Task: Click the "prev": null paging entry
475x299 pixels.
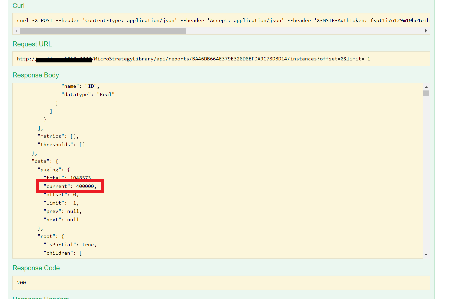Action: (x=62, y=211)
